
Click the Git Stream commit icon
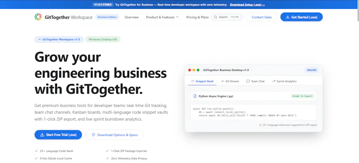point(223,81)
